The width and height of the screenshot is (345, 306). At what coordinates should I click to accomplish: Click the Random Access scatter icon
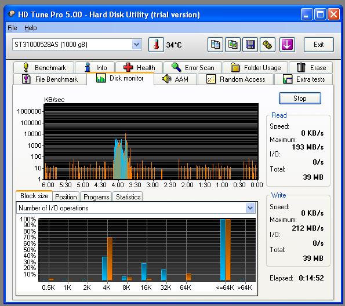click(x=211, y=79)
